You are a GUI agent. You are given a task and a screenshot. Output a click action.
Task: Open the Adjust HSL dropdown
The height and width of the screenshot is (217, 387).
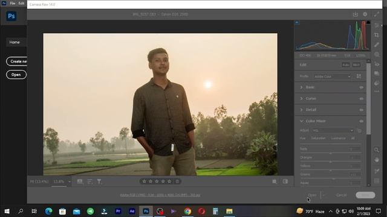333,131
